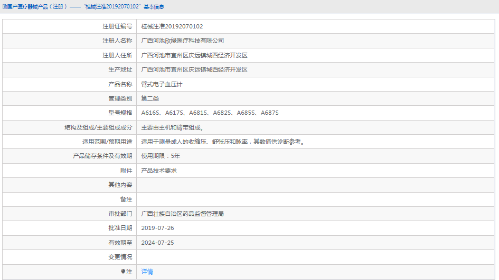Click the 结构及组成/主要组成成分 label

(98, 127)
